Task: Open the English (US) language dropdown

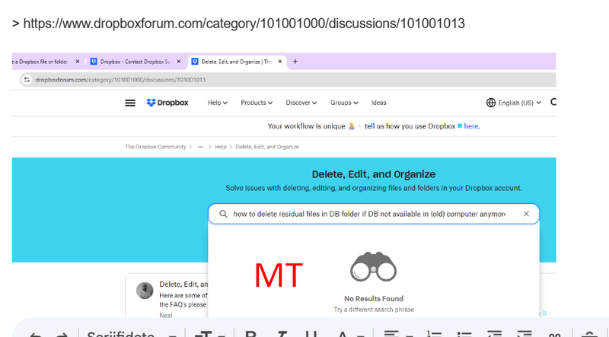Action: point(519,103)
